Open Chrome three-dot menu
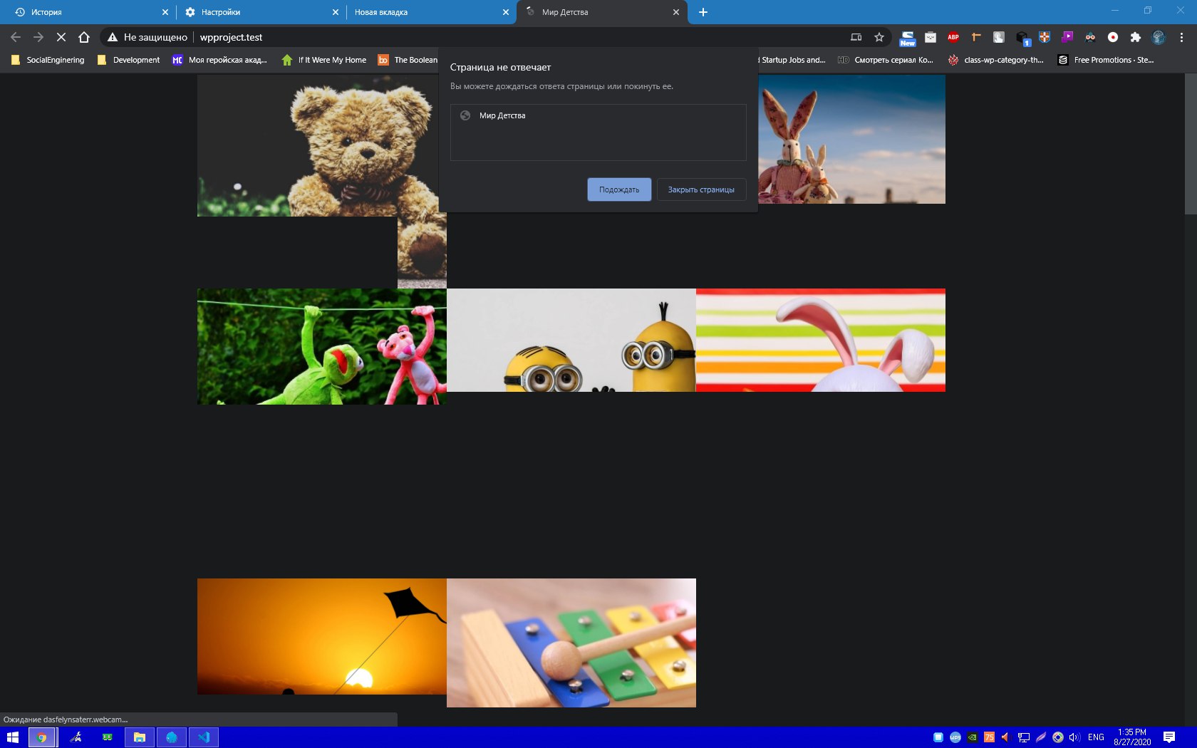Screen dimensions: 1197x748 1181,37
